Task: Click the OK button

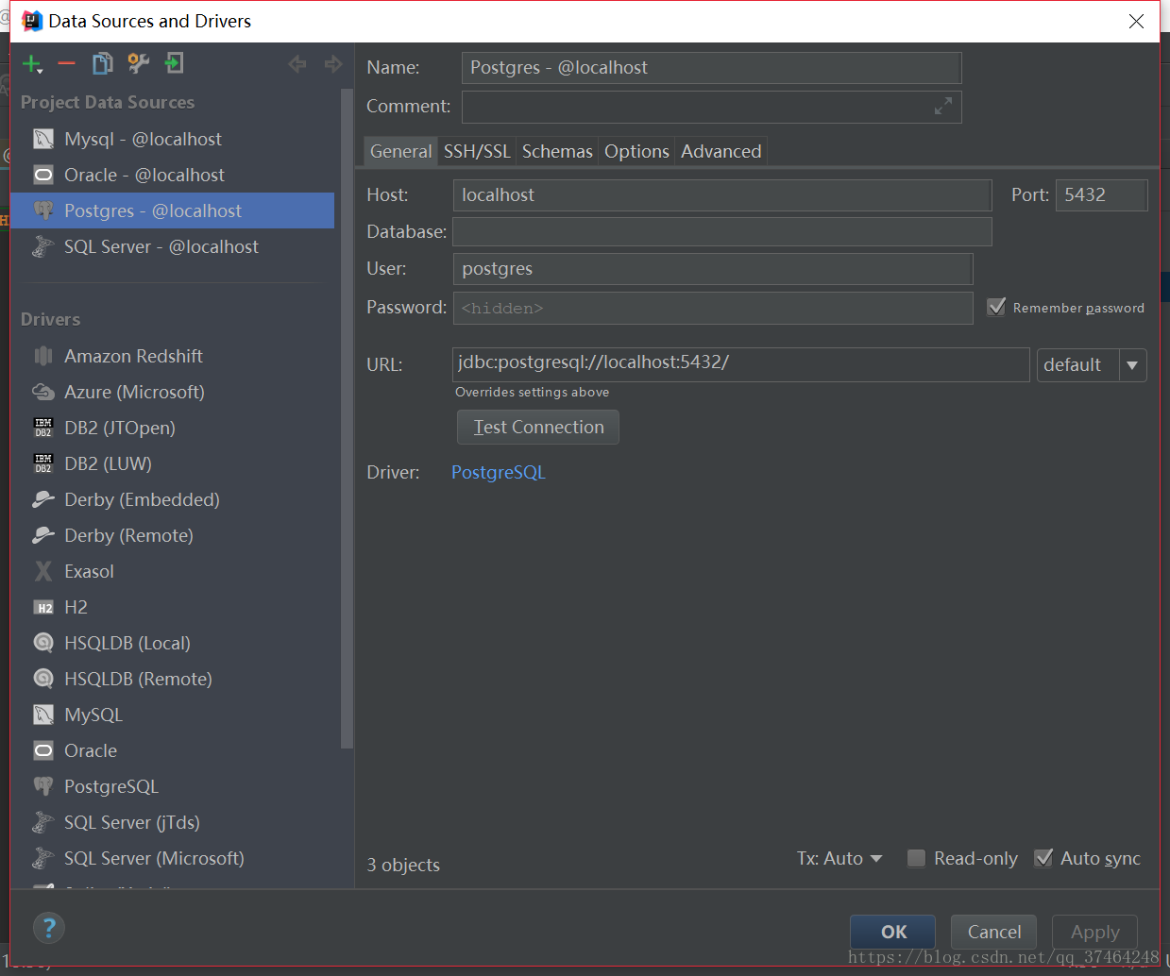Action: [x=893, y=932]
